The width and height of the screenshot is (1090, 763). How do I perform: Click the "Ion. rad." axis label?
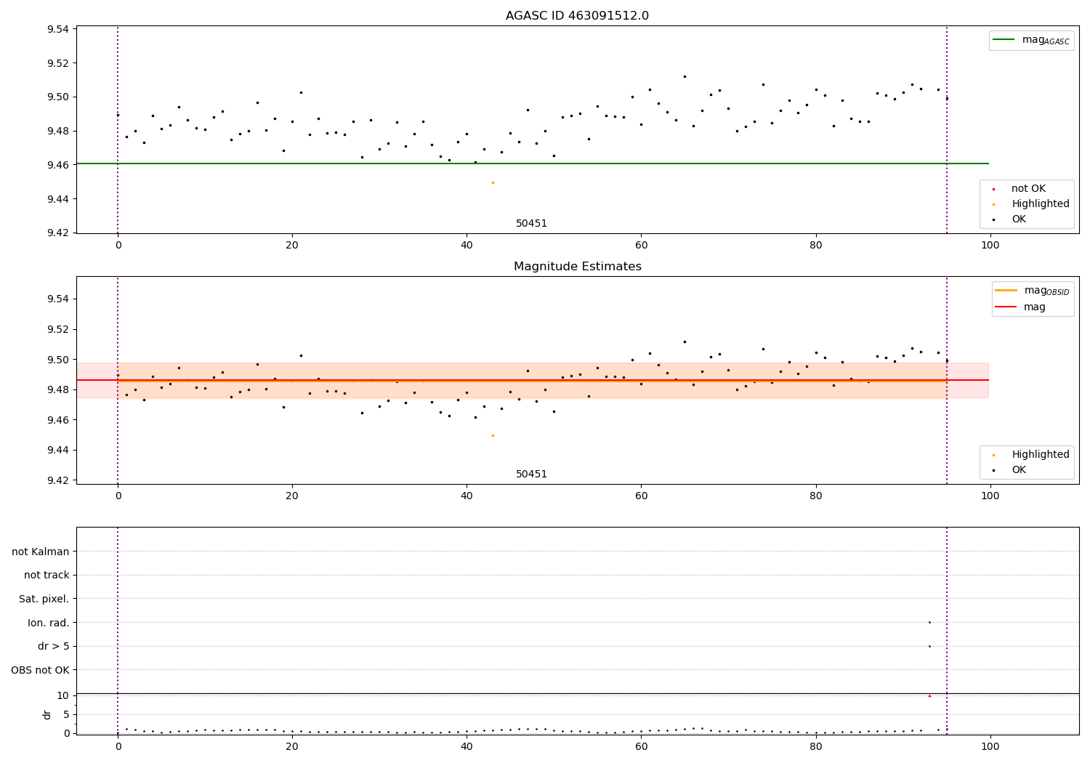(x=49, y=623)
